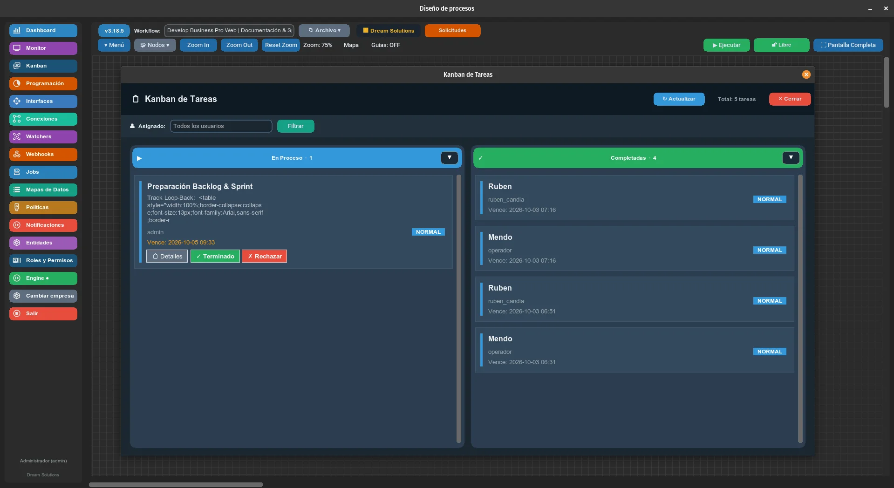The height and width of the screenshot is (488, 894).
Task: Click the Kanban sidebar icon
Action: coord(17,66)
